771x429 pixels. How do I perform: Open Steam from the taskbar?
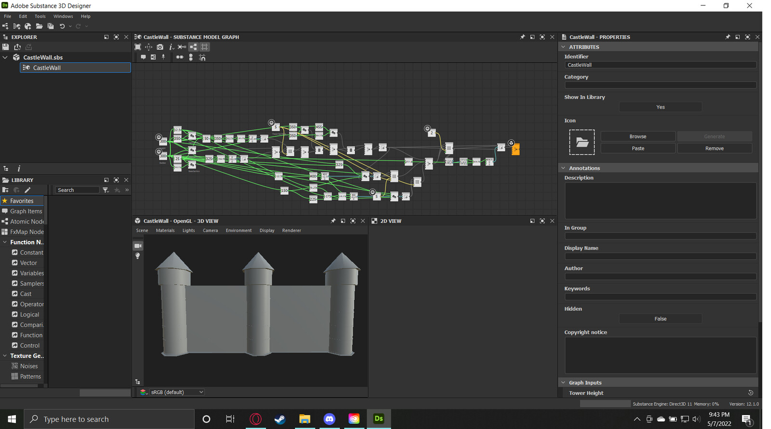[x=280, y=419]
